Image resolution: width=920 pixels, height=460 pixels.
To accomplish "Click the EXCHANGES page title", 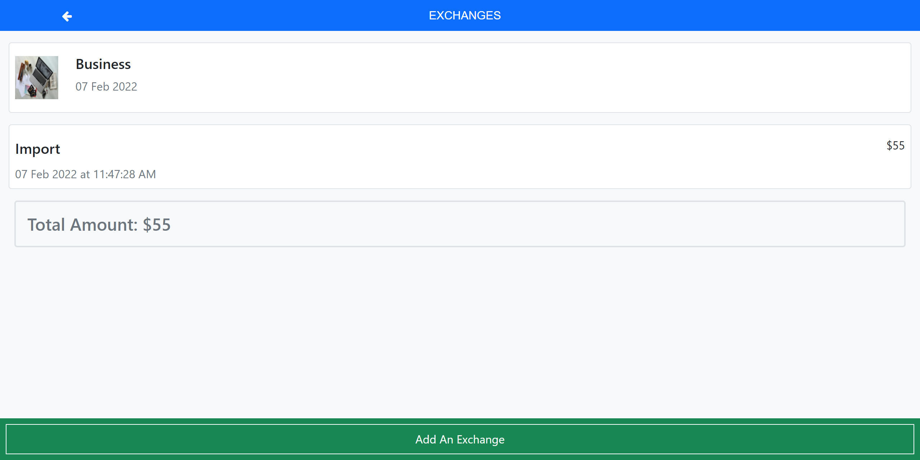I will pos(465,15).
